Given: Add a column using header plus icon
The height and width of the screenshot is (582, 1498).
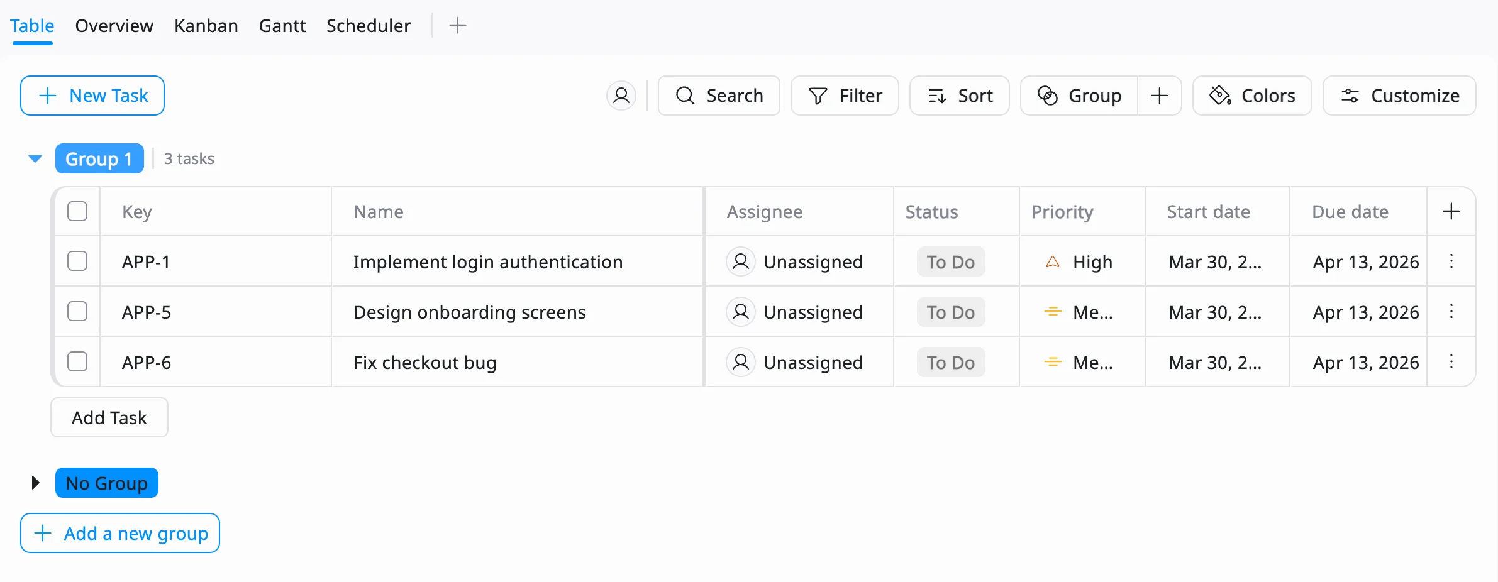Looking at the screenshot, I should 1451,211.
